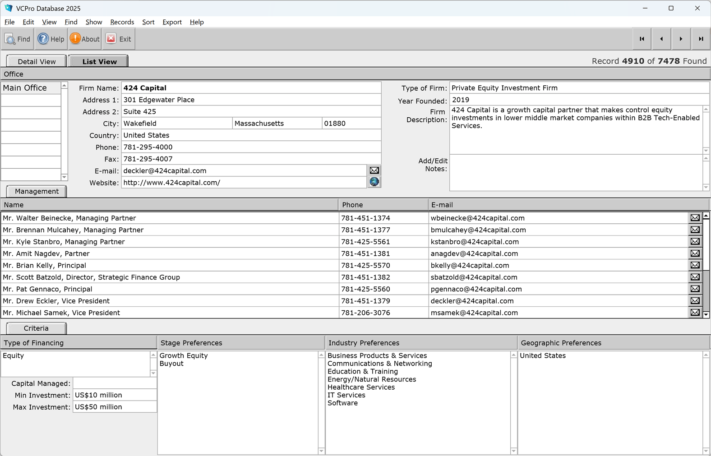The height and width of the screenshot is (456, 711).
Task: Click the Exit toolbar button
Action: click(119, 39)
